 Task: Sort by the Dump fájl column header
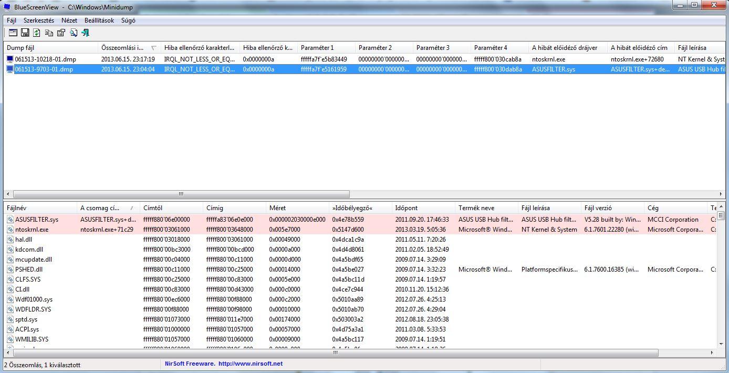click(x=50, y=48)
